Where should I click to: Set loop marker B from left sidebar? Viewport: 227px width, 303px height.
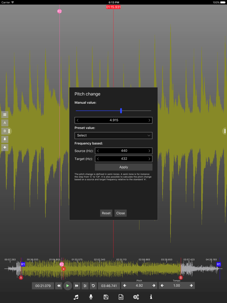pyautogui.click(x=5, y=131)
